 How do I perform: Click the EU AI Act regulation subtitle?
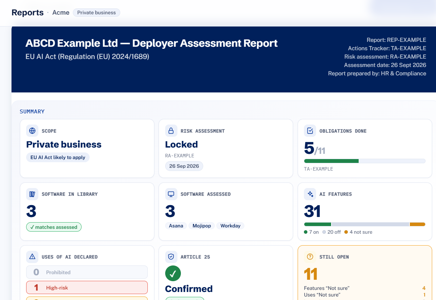[87, 57]
